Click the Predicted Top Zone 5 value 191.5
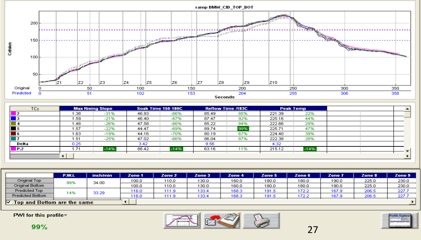The width and height of the screenshot is (421, 240). (270, 191)
